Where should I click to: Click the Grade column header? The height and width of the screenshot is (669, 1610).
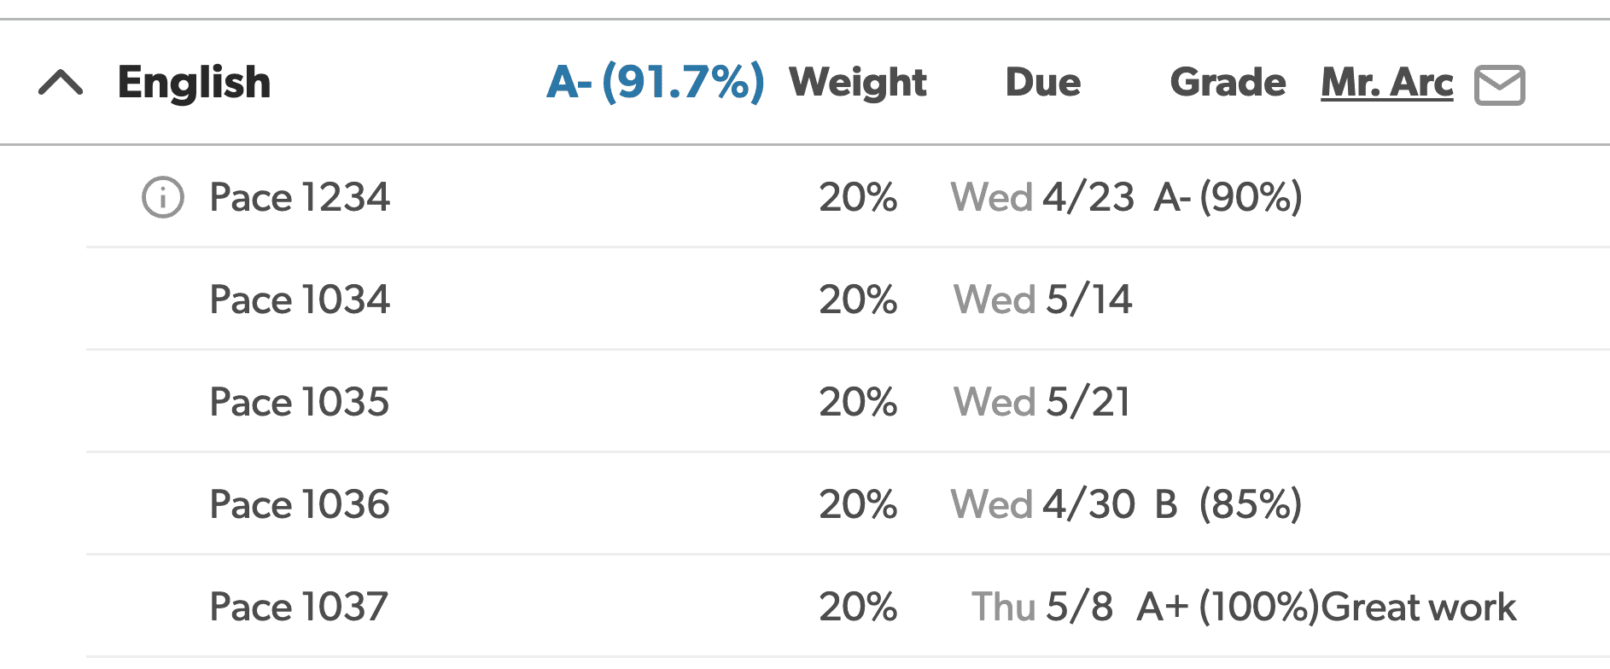[1228, 83]
